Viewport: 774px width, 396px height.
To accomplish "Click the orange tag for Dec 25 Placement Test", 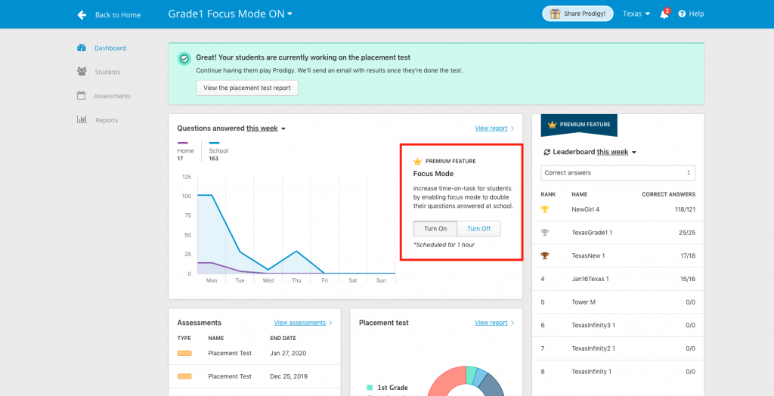I will pos(184,376).
